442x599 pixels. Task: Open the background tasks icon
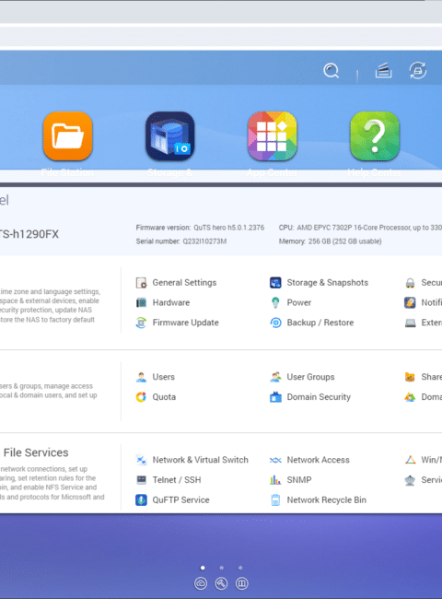coord(383,71)
